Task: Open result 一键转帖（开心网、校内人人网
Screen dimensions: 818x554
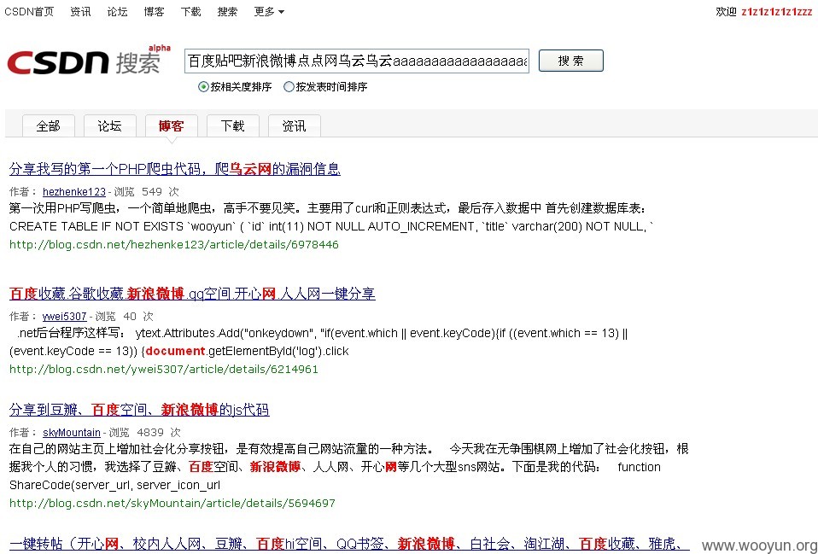Action: [349, 545]
